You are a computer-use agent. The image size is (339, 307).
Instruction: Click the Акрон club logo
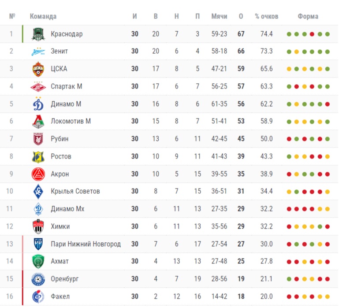coord(38,174)
